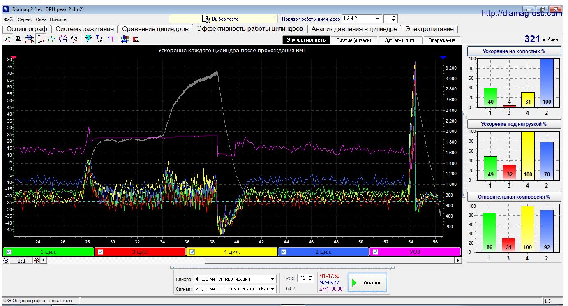This screenshot has width=568, height=306.
Task: Click the M2=56.47 marker value
Action: 329,283
